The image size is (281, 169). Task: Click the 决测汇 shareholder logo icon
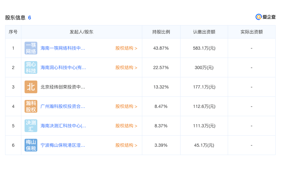[31, 126]
